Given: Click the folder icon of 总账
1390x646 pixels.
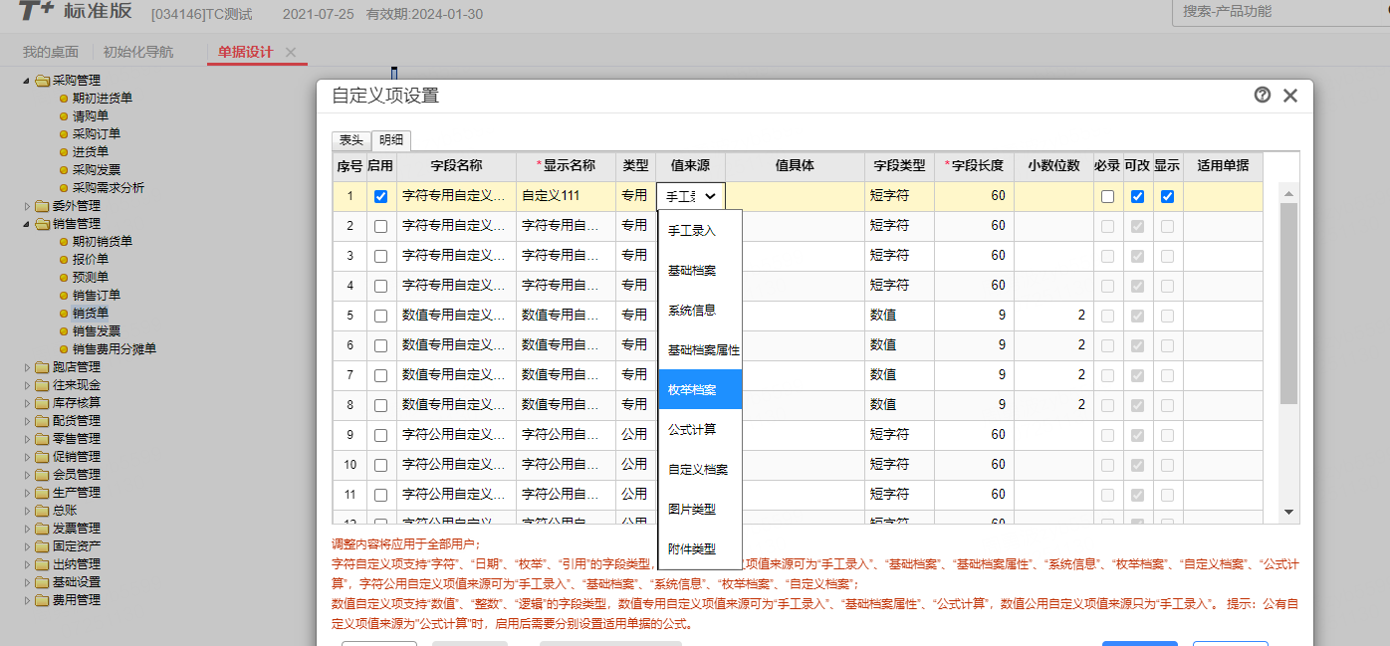Looking at the screenshot, I should tap(42, 511).
